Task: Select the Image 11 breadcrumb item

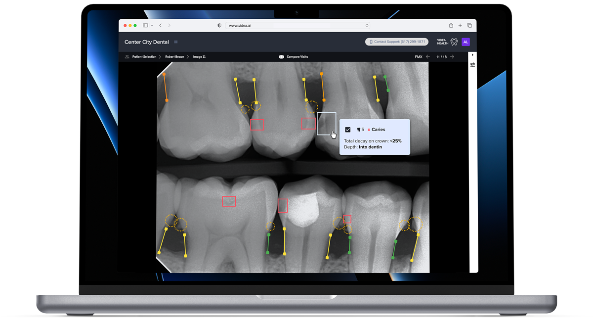Action: tap(199, 56)
